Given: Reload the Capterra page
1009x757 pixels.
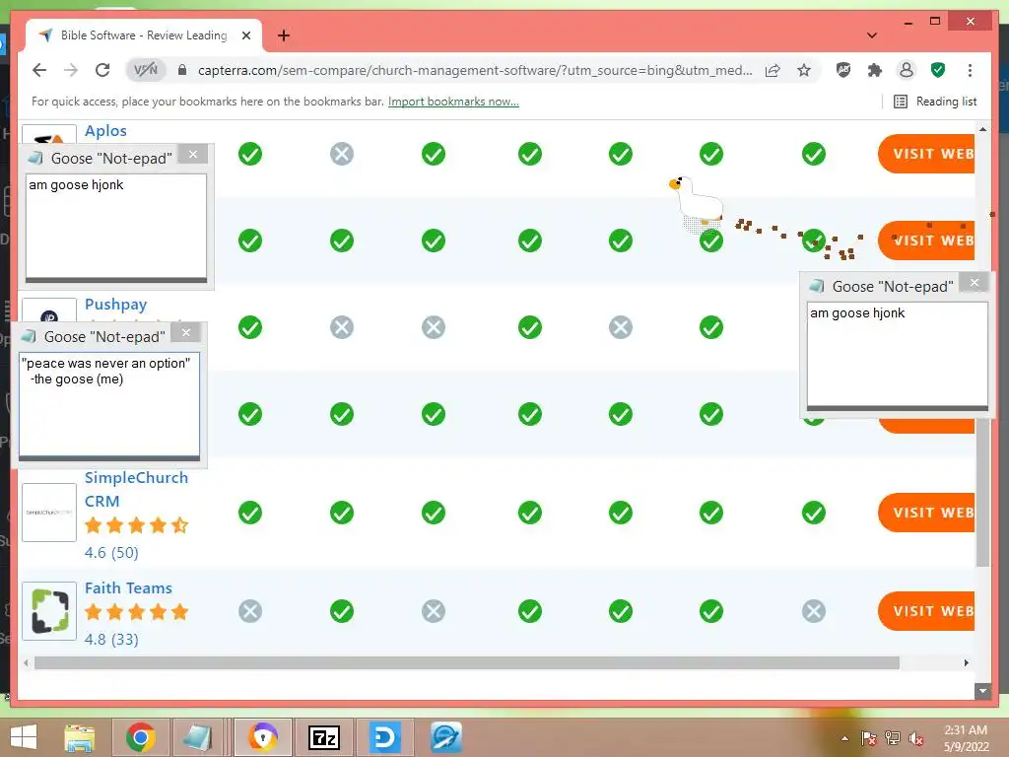Looking at the screenshot, I should (102, 70).
